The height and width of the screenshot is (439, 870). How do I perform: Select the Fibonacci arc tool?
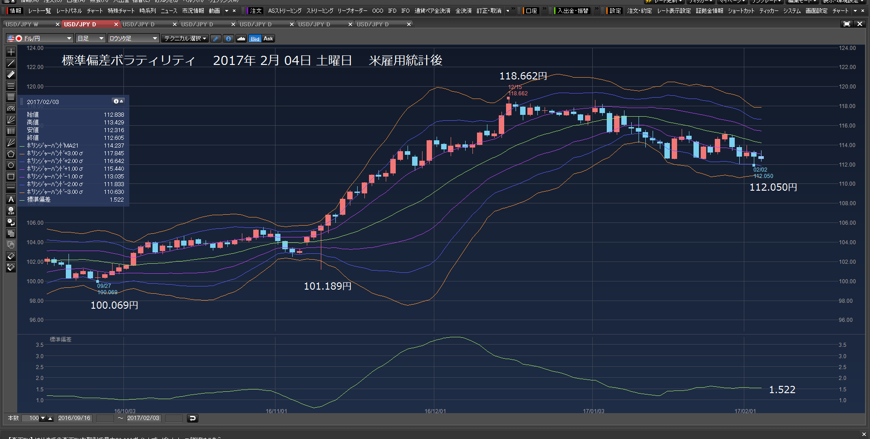pyautogui.click(x=11, y=109)
